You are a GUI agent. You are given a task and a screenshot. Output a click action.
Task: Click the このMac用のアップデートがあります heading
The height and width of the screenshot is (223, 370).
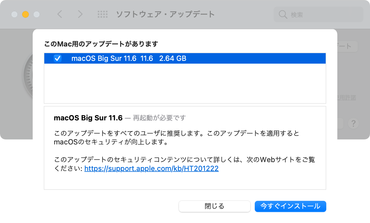tap(101, 44)
